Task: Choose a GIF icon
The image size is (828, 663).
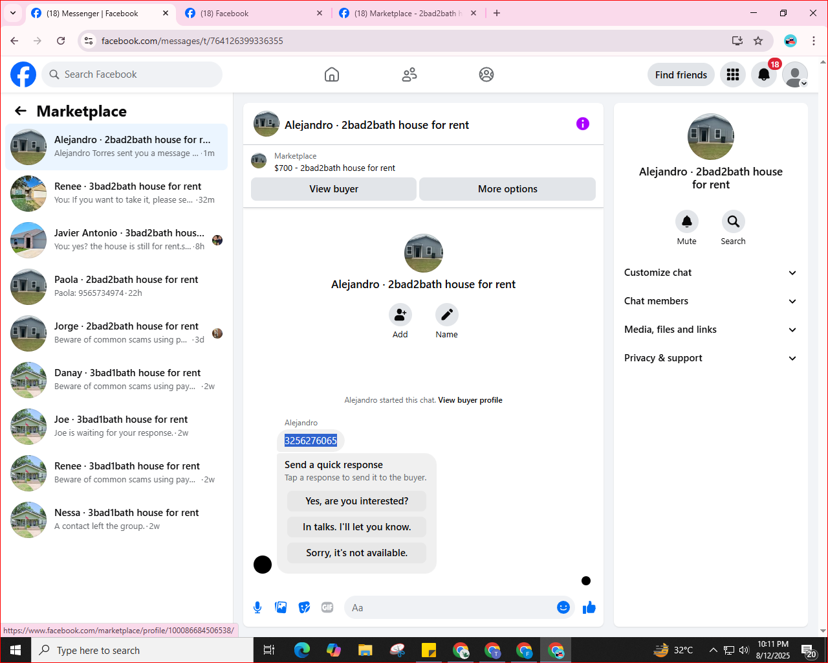Action: click(x=327, y=607)
